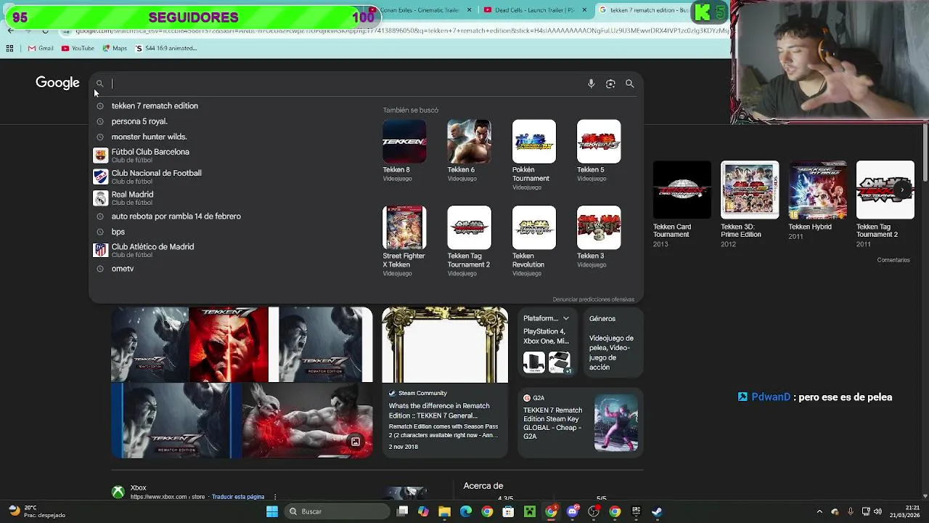Open the image gallery icon on Tekken picture

pyautogui.click(x=356, y=442)
